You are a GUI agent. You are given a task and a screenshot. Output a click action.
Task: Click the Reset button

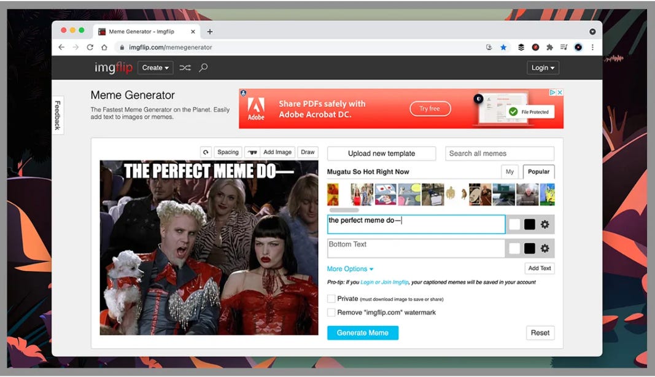tap(540, 333)
